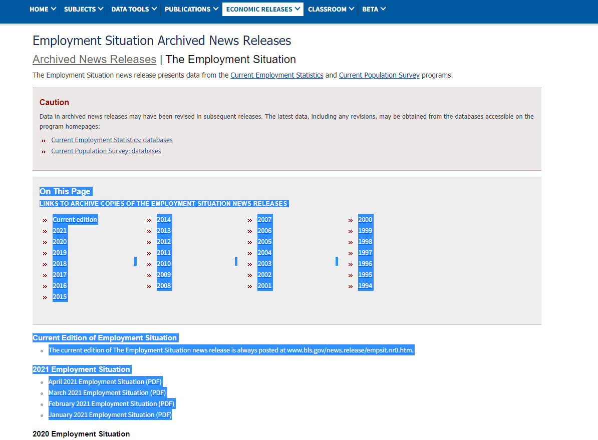Open the Current Population Survey link
Viewport: 598px width, 440px height.
click(x=379, y=75)
